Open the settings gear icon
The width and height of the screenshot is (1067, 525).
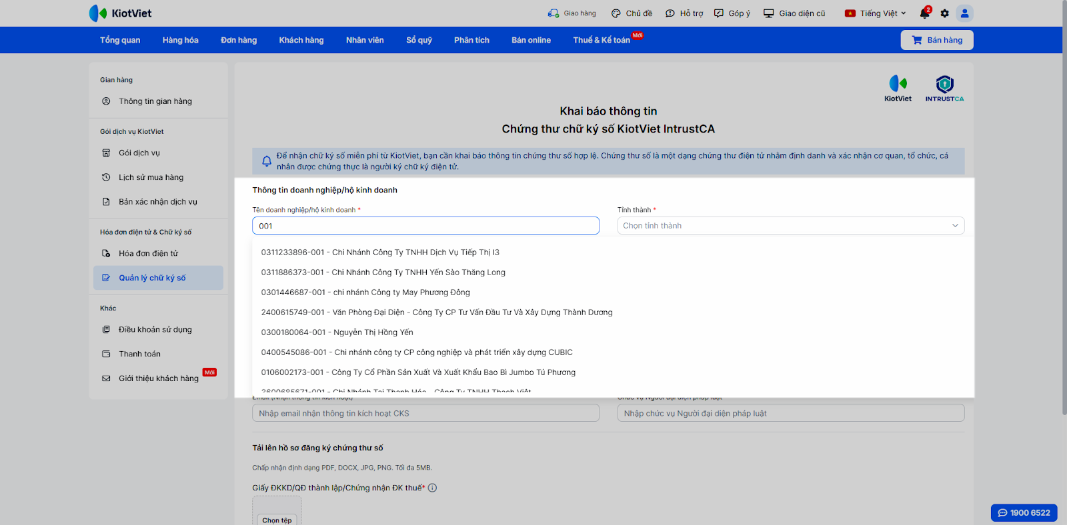pos(945,13)
